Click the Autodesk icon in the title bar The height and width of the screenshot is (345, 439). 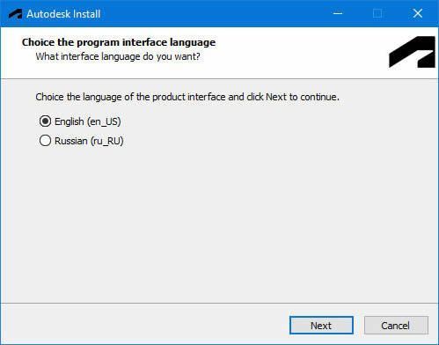pyautogui.click(x=15, y=14)
